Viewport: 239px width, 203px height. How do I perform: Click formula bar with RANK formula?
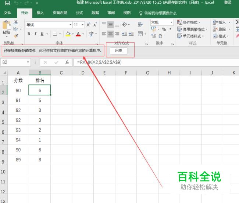(x=156, y=62)
